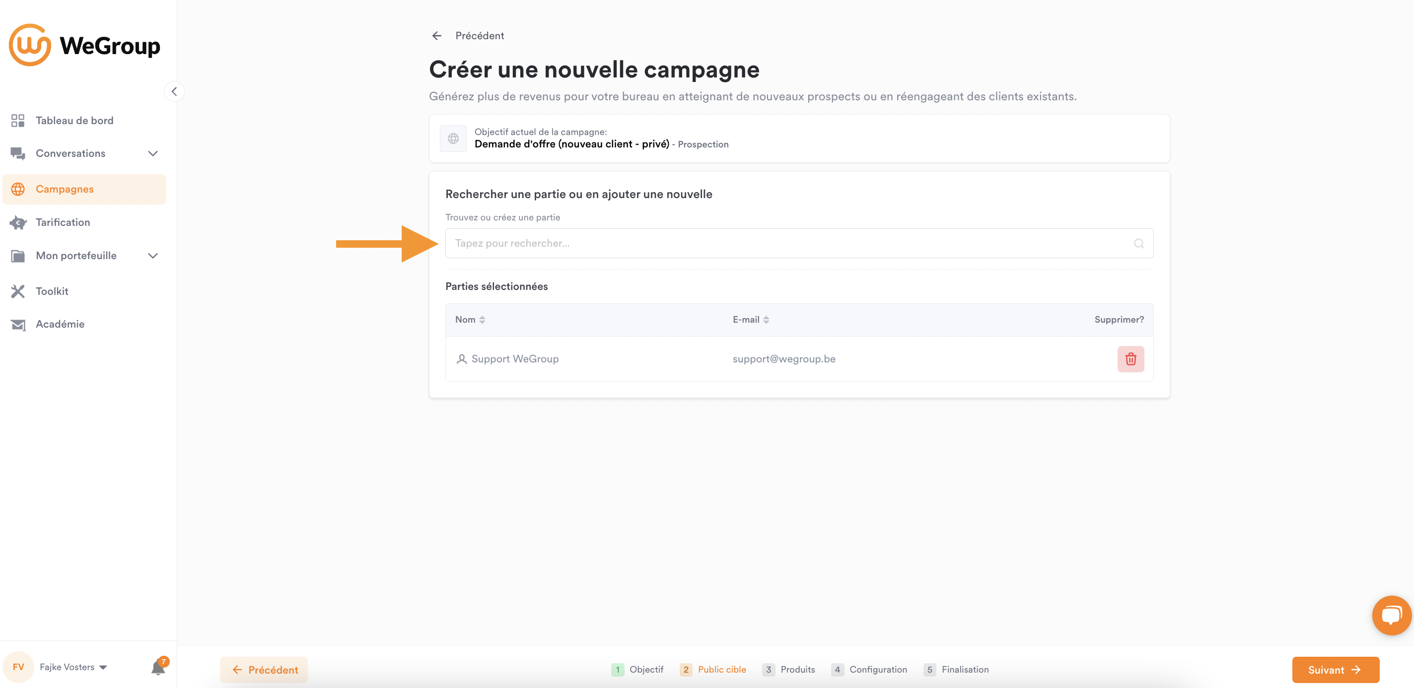The image size is (1414, 688).
Task: Go to step 1 Objectif
Action: pyautogui.click(x=636, y=670)
